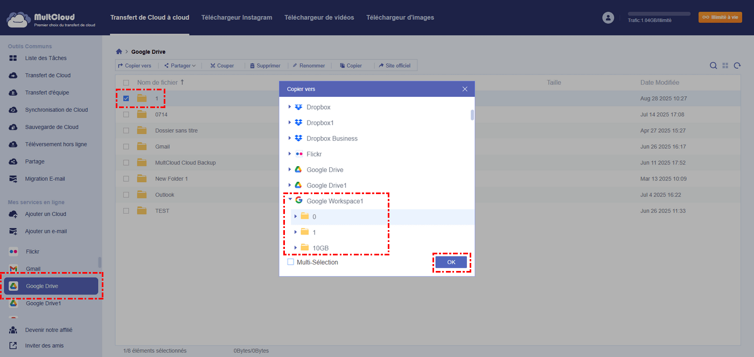Image resolution: width=754 pixels, height=357 pixels.
Task: Open Liste des Tâches in sidebar
Action: click(46, 58)
